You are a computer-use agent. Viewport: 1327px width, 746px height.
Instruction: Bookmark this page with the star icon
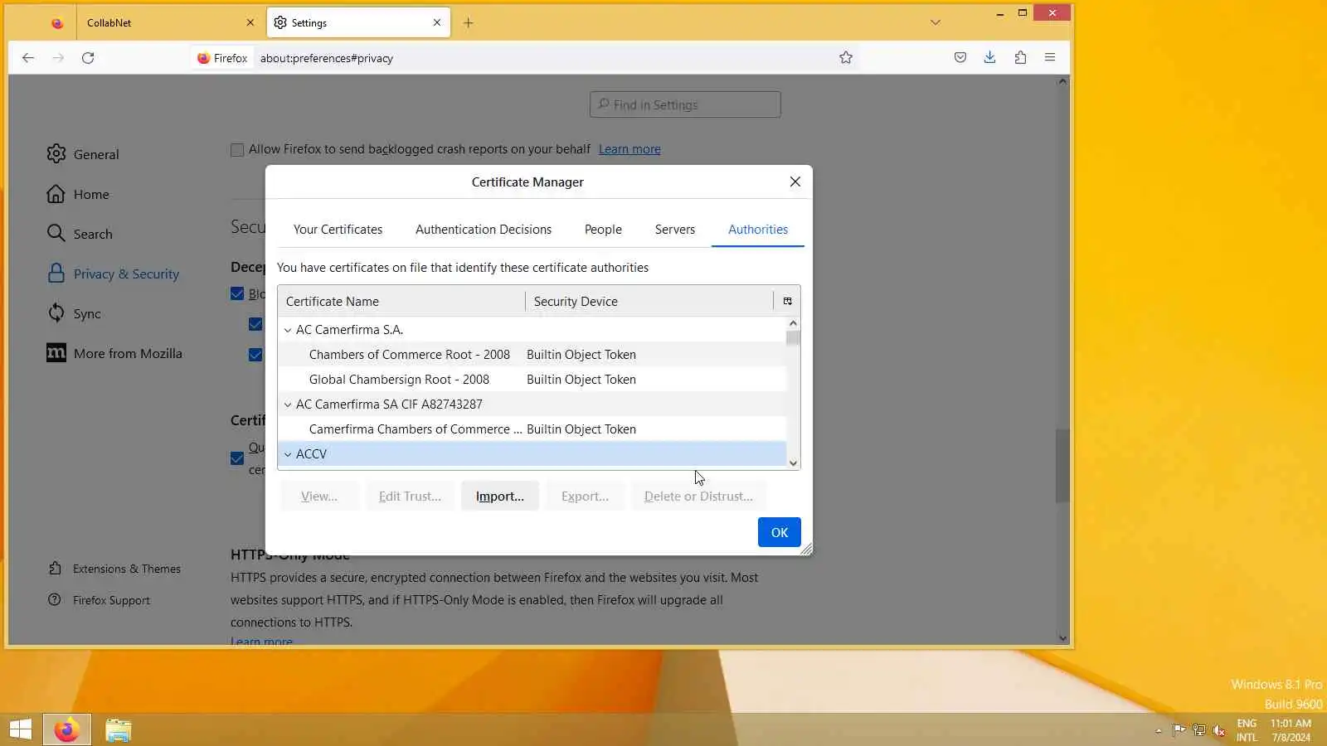(846, 58)
